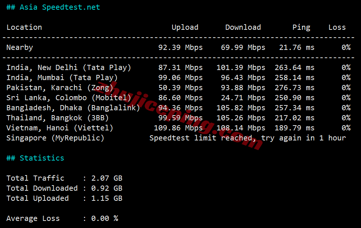Click the Pakistan, Karachi (Zong) location
Viewport: 361px width, 228px height.
60,88
